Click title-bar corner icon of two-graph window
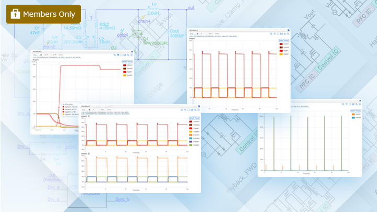This screenshot has width=377, height=212. point(199,106)
